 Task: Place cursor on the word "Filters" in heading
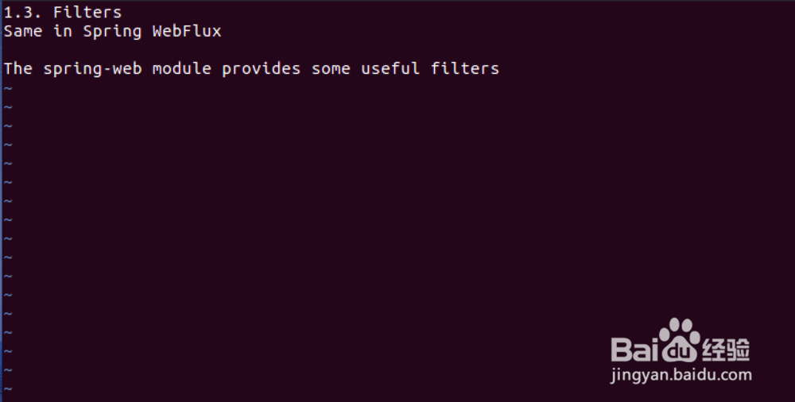click(x=87, y=13)
